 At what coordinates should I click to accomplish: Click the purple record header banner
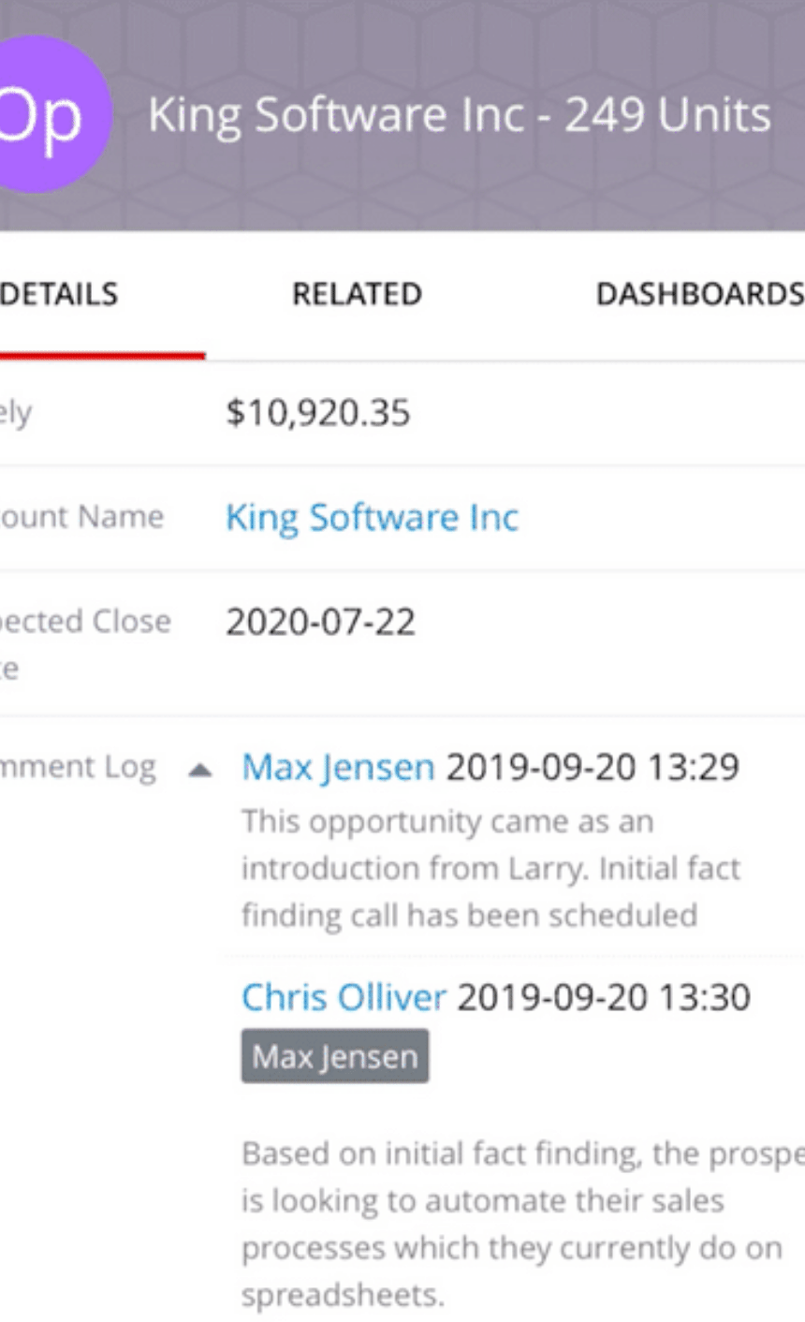(402, 115)
